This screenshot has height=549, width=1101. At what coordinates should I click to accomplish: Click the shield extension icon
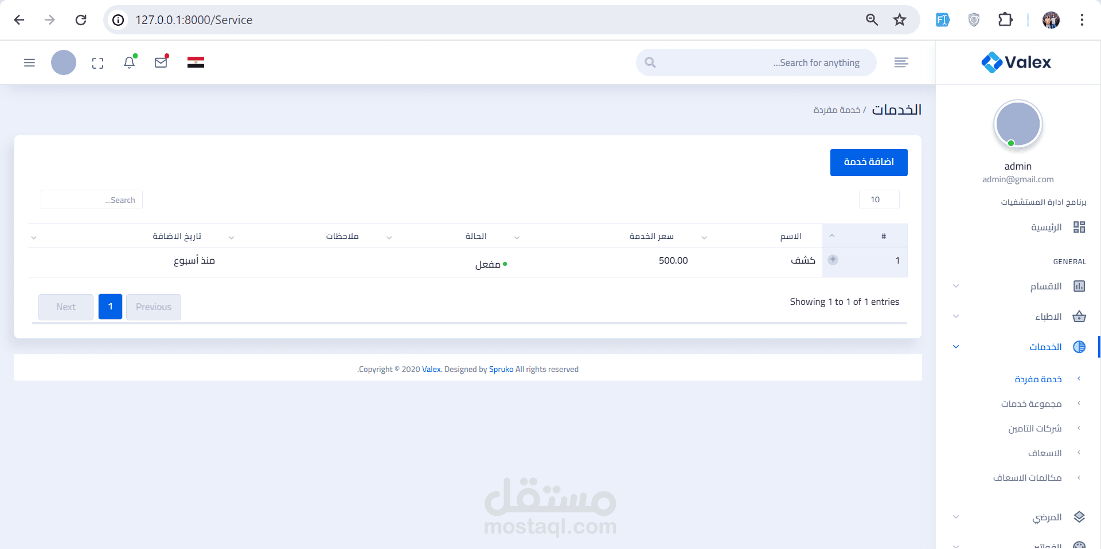974,20
